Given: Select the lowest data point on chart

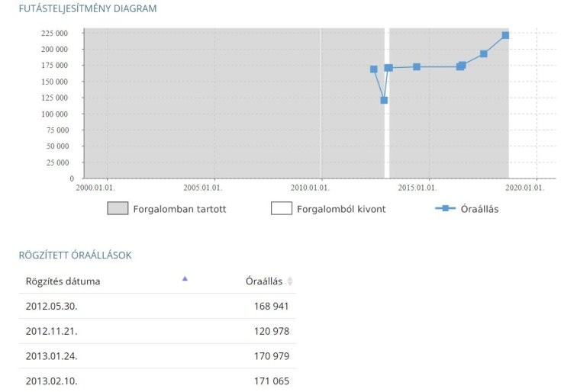Looking at the screenshot, I should (384, 100).
